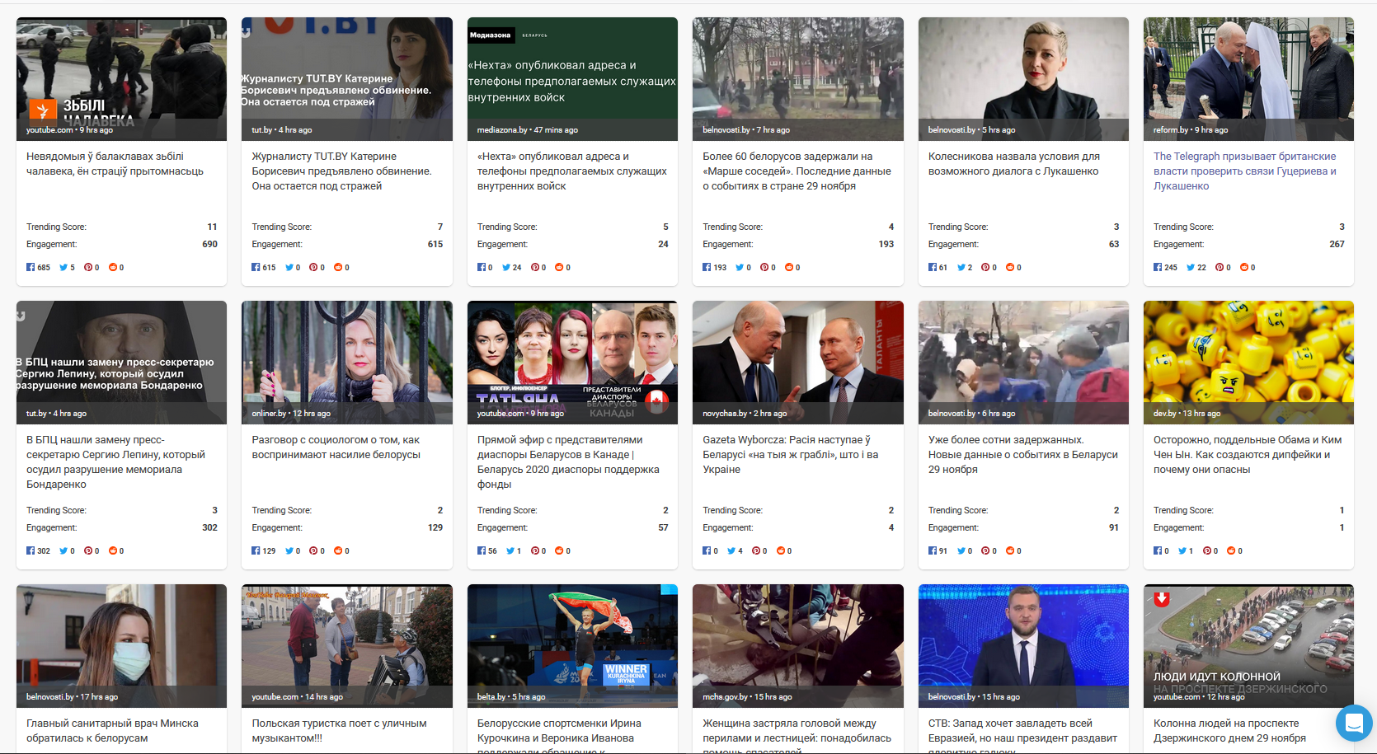
Task: Click the Twitter icon on the «Нехта» mediazona card
Action: [506, 267]
